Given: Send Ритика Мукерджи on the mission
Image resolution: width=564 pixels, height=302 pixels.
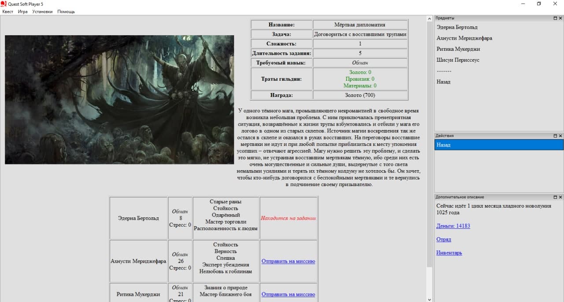Looking at the screenshot, I should click(x=288, y=294).
